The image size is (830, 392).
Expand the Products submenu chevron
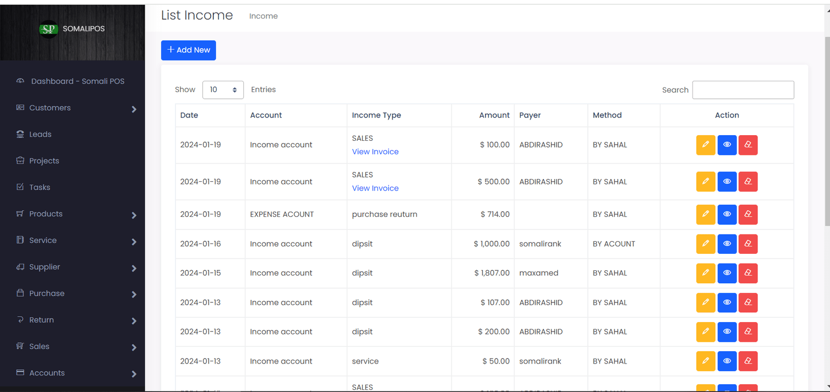[x=134, y=215]
